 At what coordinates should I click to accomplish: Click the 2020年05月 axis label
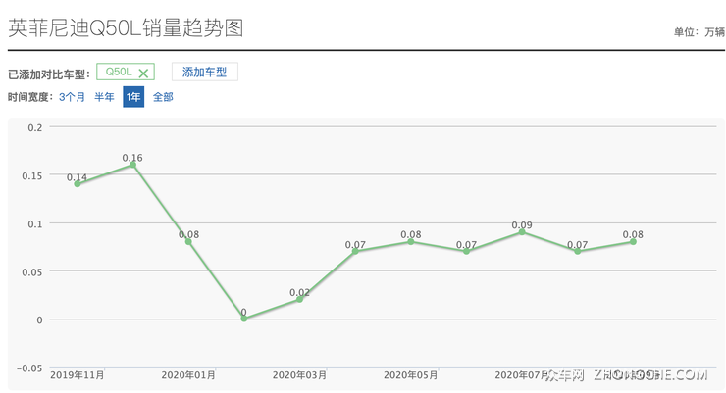click(411, 375)
